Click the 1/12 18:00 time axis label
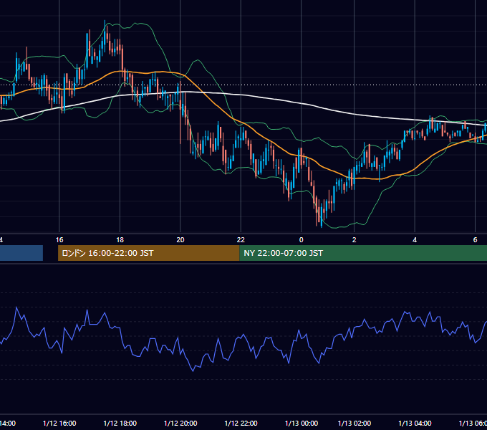Viewport: 487px width, 430px height. 120,423
